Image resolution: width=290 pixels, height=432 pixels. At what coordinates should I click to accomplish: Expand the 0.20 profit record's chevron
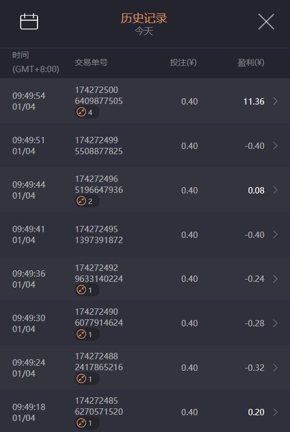coord(275,412)
